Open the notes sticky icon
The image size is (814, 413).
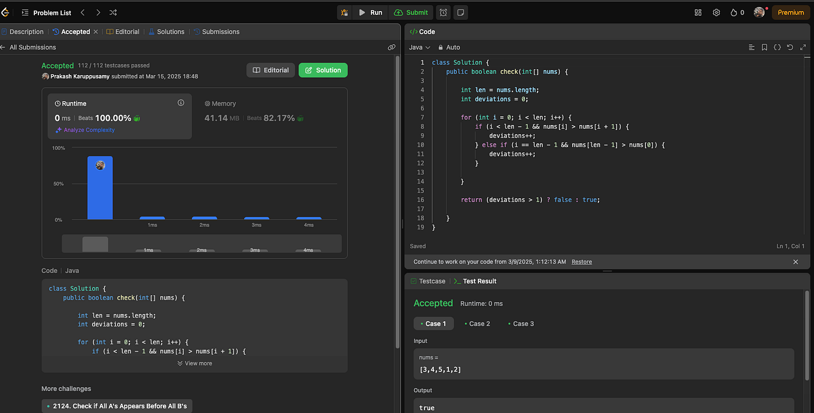tap(460, 12)
